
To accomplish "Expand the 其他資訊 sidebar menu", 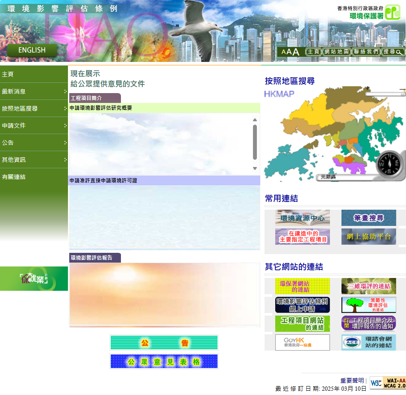I will [x=34, y=160].
